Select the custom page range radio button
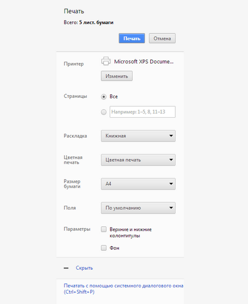Viewport: 248px width, 304px height. click(104, 112)
